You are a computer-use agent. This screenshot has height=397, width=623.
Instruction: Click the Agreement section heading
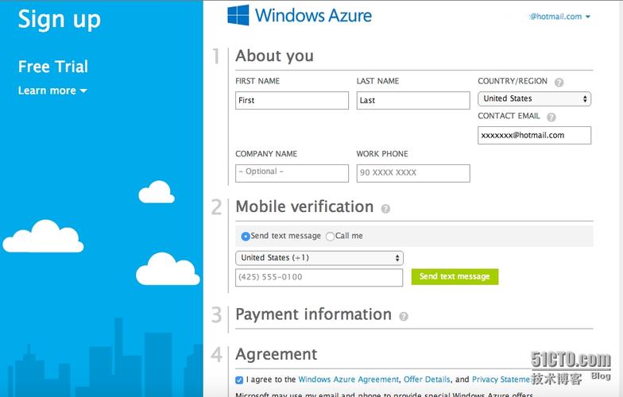277,354
